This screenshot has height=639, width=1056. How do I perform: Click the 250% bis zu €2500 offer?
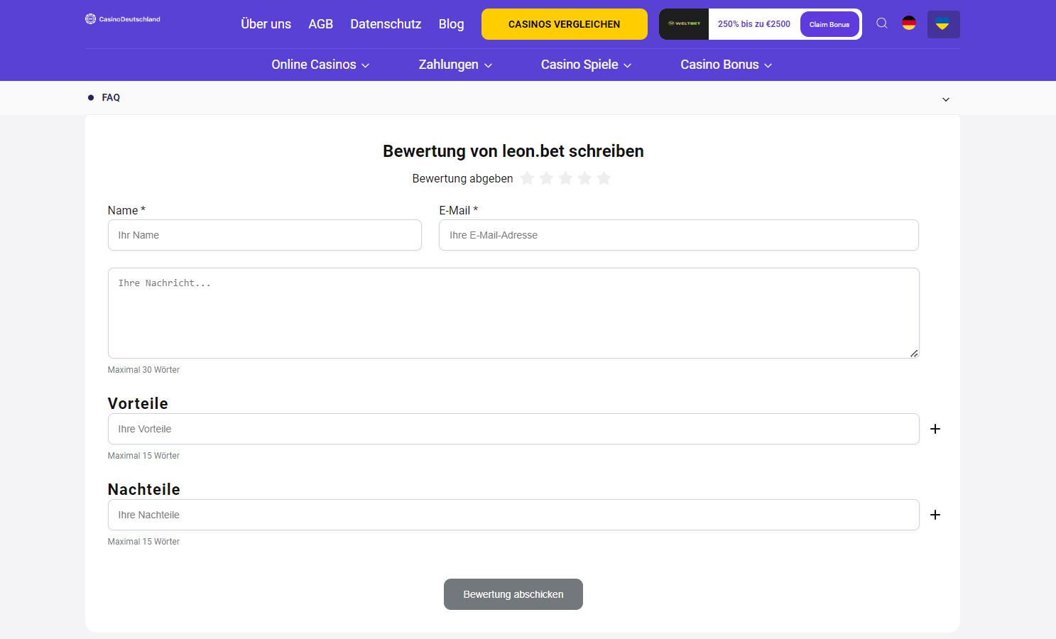(x=754, y=24)
